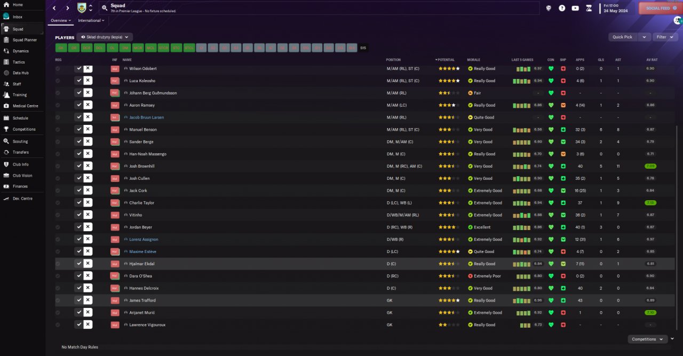The width and height of the screenshot is (683, 356).
Task: Open the Medical Centre from sidebar
Action: pyautogui.click(x=25, y=106)
